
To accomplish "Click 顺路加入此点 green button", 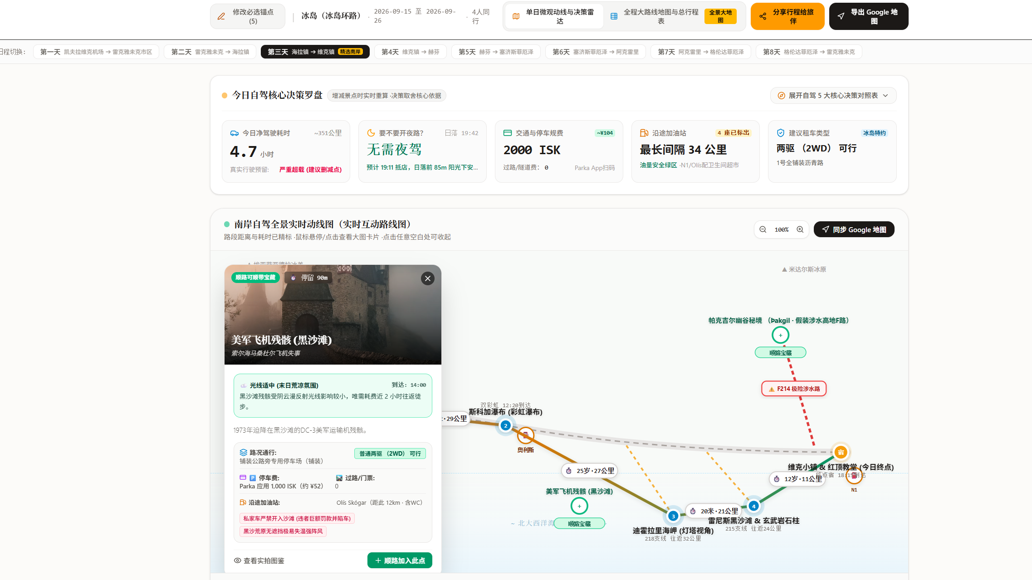I will point(400,561).
